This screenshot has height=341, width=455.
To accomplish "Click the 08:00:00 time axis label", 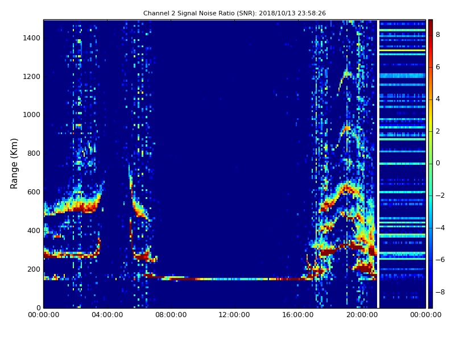I will (171, 315).
